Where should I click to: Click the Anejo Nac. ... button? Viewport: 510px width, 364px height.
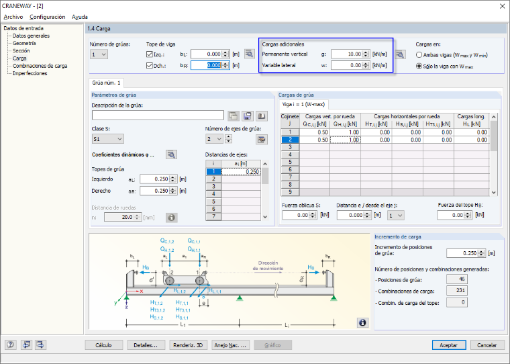230,345
